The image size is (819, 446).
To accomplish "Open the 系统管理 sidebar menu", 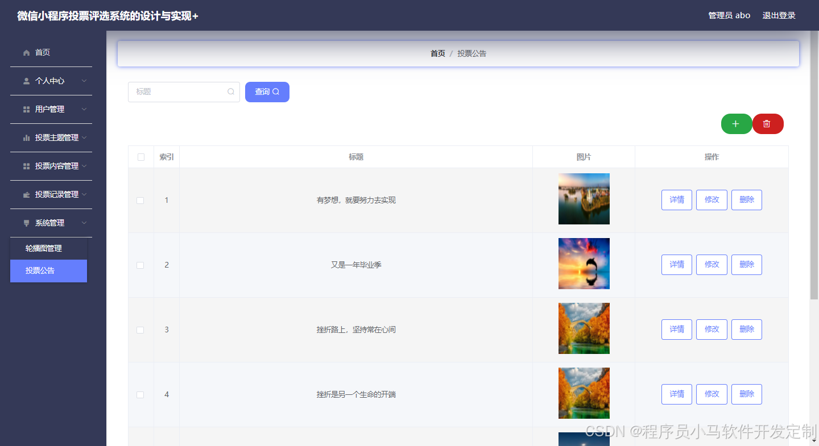I will (x=51, y=223).
